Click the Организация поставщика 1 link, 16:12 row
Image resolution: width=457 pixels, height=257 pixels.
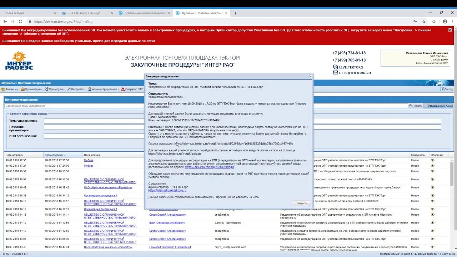pos(100,209)
